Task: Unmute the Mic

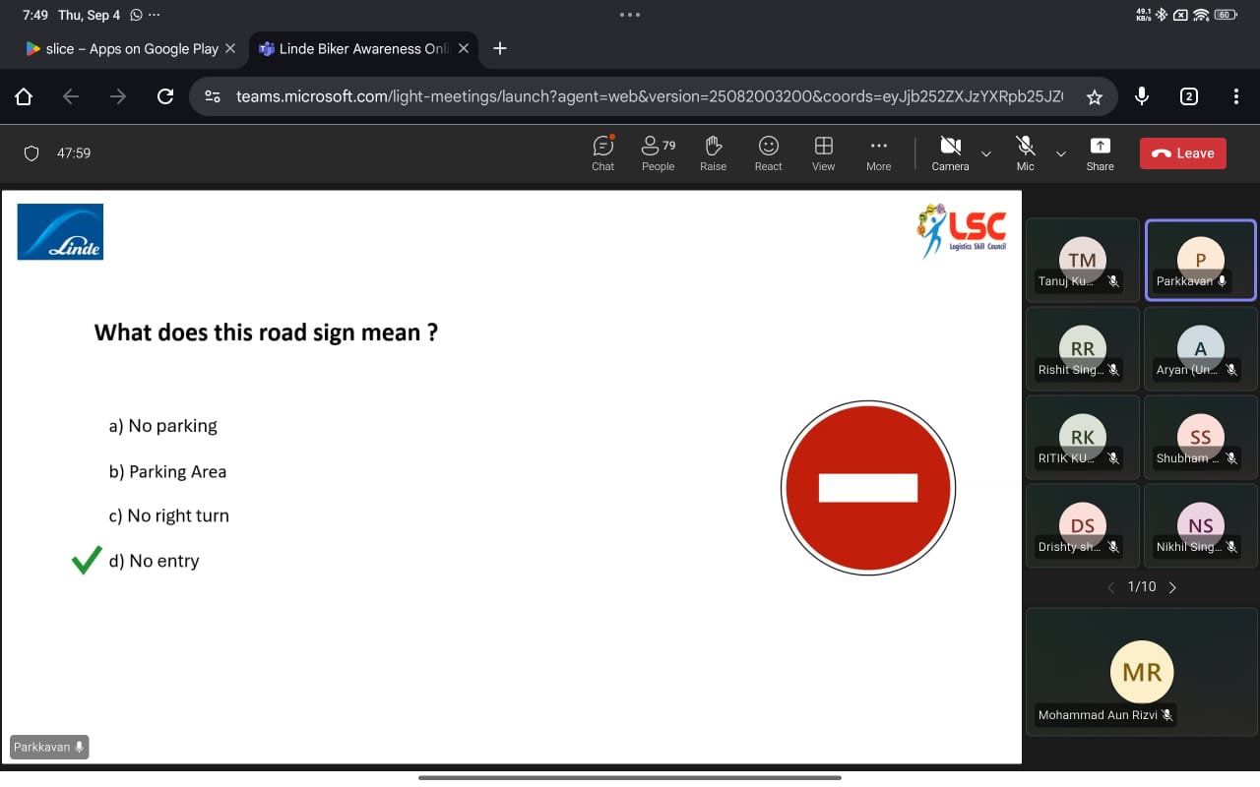Action: 1025,153
